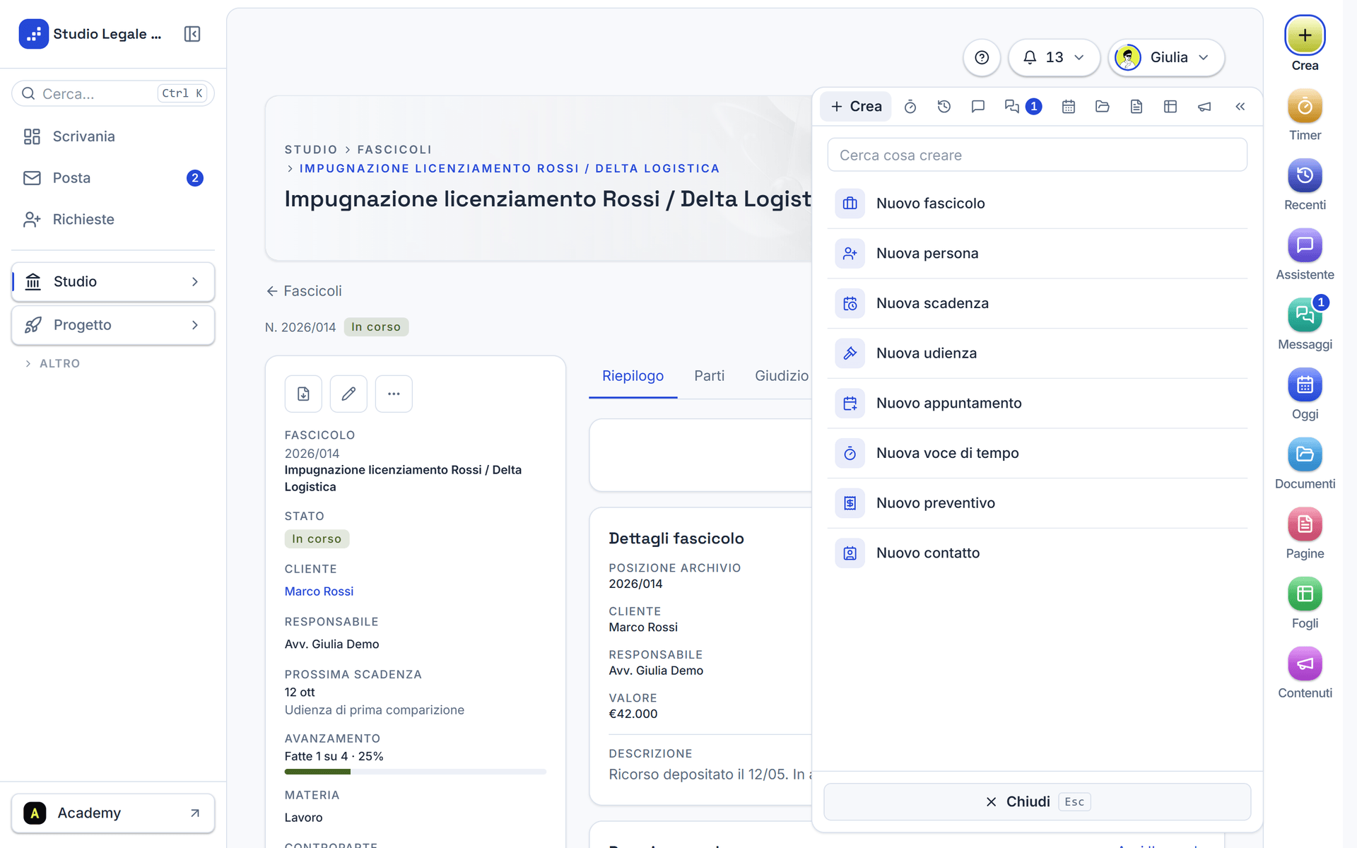The image size is (1357, 848).
Task: Click the messages icon with badge 1 in panel toolbar
Action: point(1022,107)
